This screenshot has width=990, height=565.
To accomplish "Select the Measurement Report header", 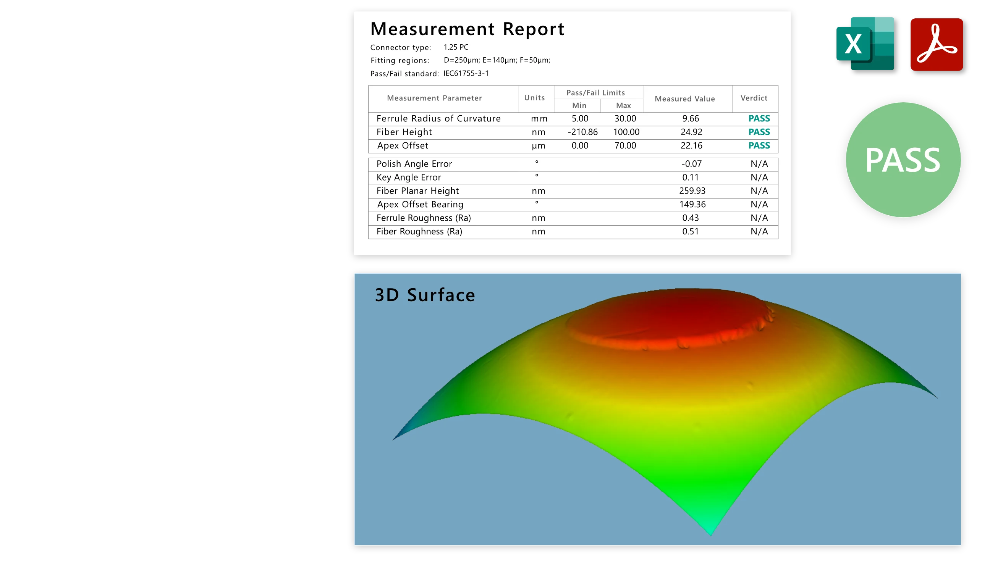I will (x=467, y=29).
